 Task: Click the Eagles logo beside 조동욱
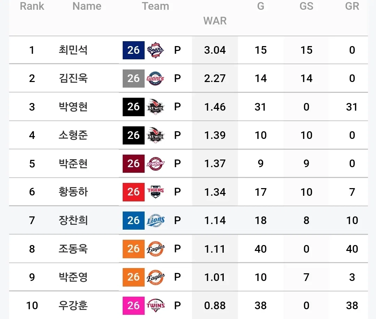155,248
